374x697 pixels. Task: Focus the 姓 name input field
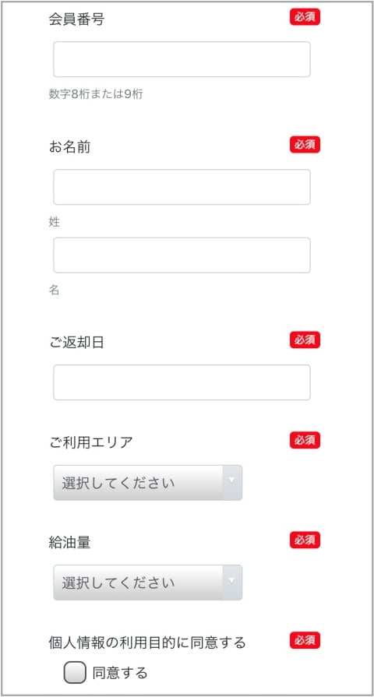click(x=182, y=187)
